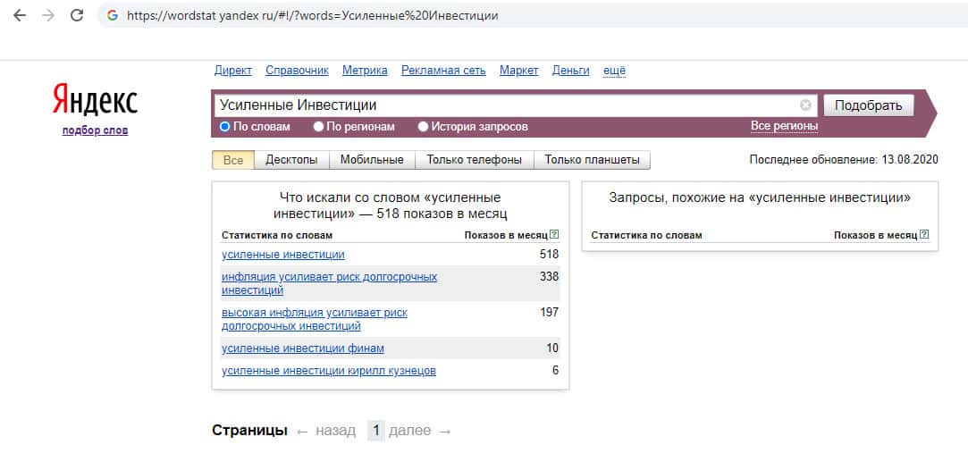Click the 'Только планшеты' tab
The height and width of the screenshot is (470, 968).
coord(592,161)
